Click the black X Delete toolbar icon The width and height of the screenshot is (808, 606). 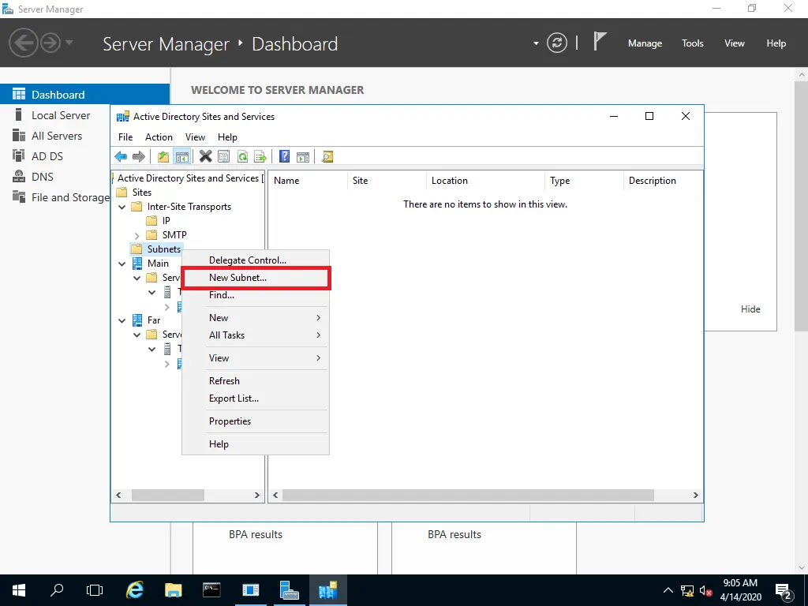pos(206,156)
